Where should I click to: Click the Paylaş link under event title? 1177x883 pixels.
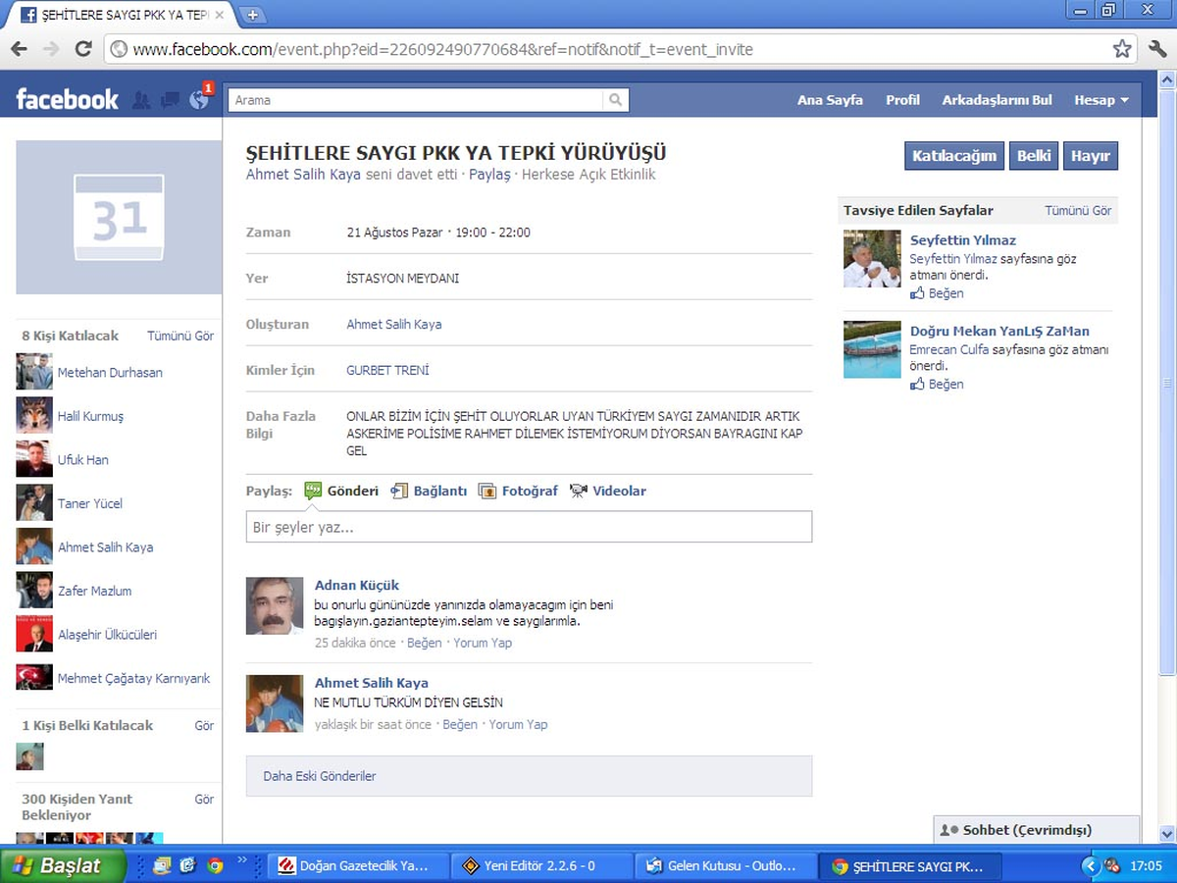point(489,175)
